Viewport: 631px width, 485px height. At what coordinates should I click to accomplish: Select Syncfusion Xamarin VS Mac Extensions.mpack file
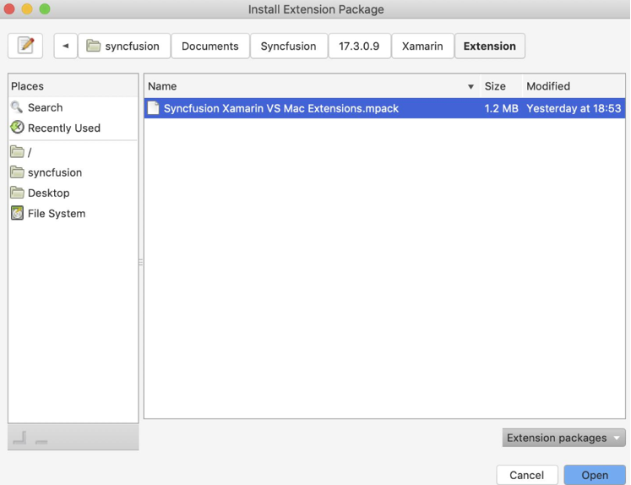click(x=384, y=108)
